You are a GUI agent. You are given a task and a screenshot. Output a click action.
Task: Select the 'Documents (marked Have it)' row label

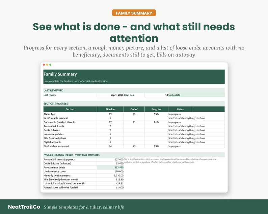pyautogui.click(x=70, y=122)
